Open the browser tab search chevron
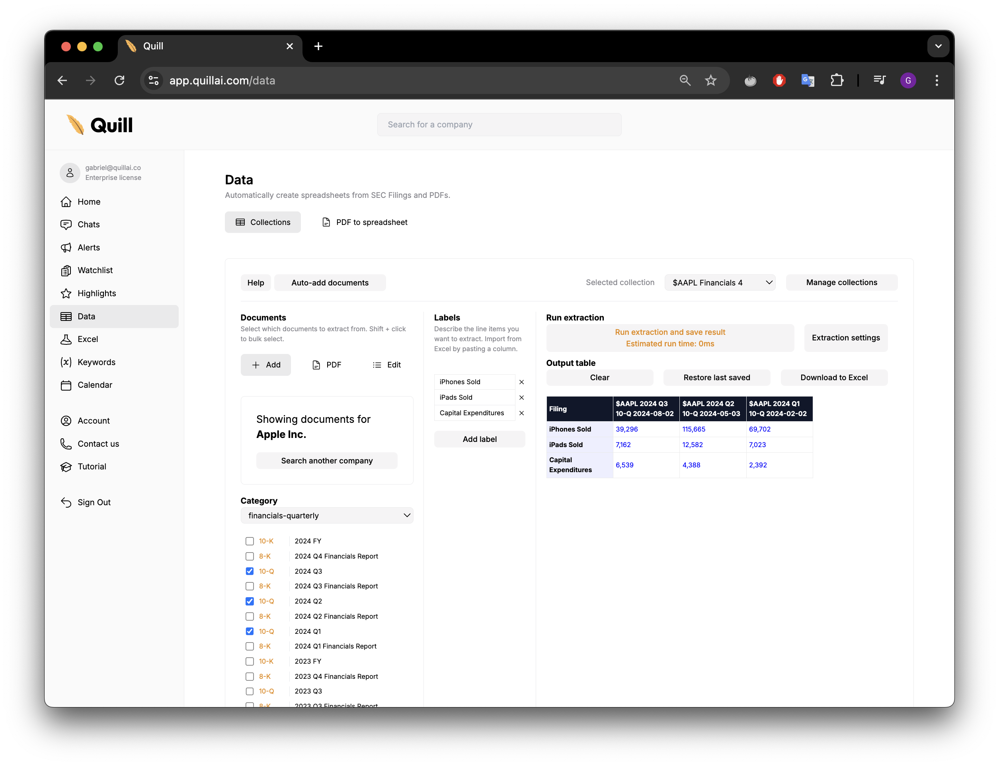The height and width of the screenshot is (766, 999). coord(939,46)
